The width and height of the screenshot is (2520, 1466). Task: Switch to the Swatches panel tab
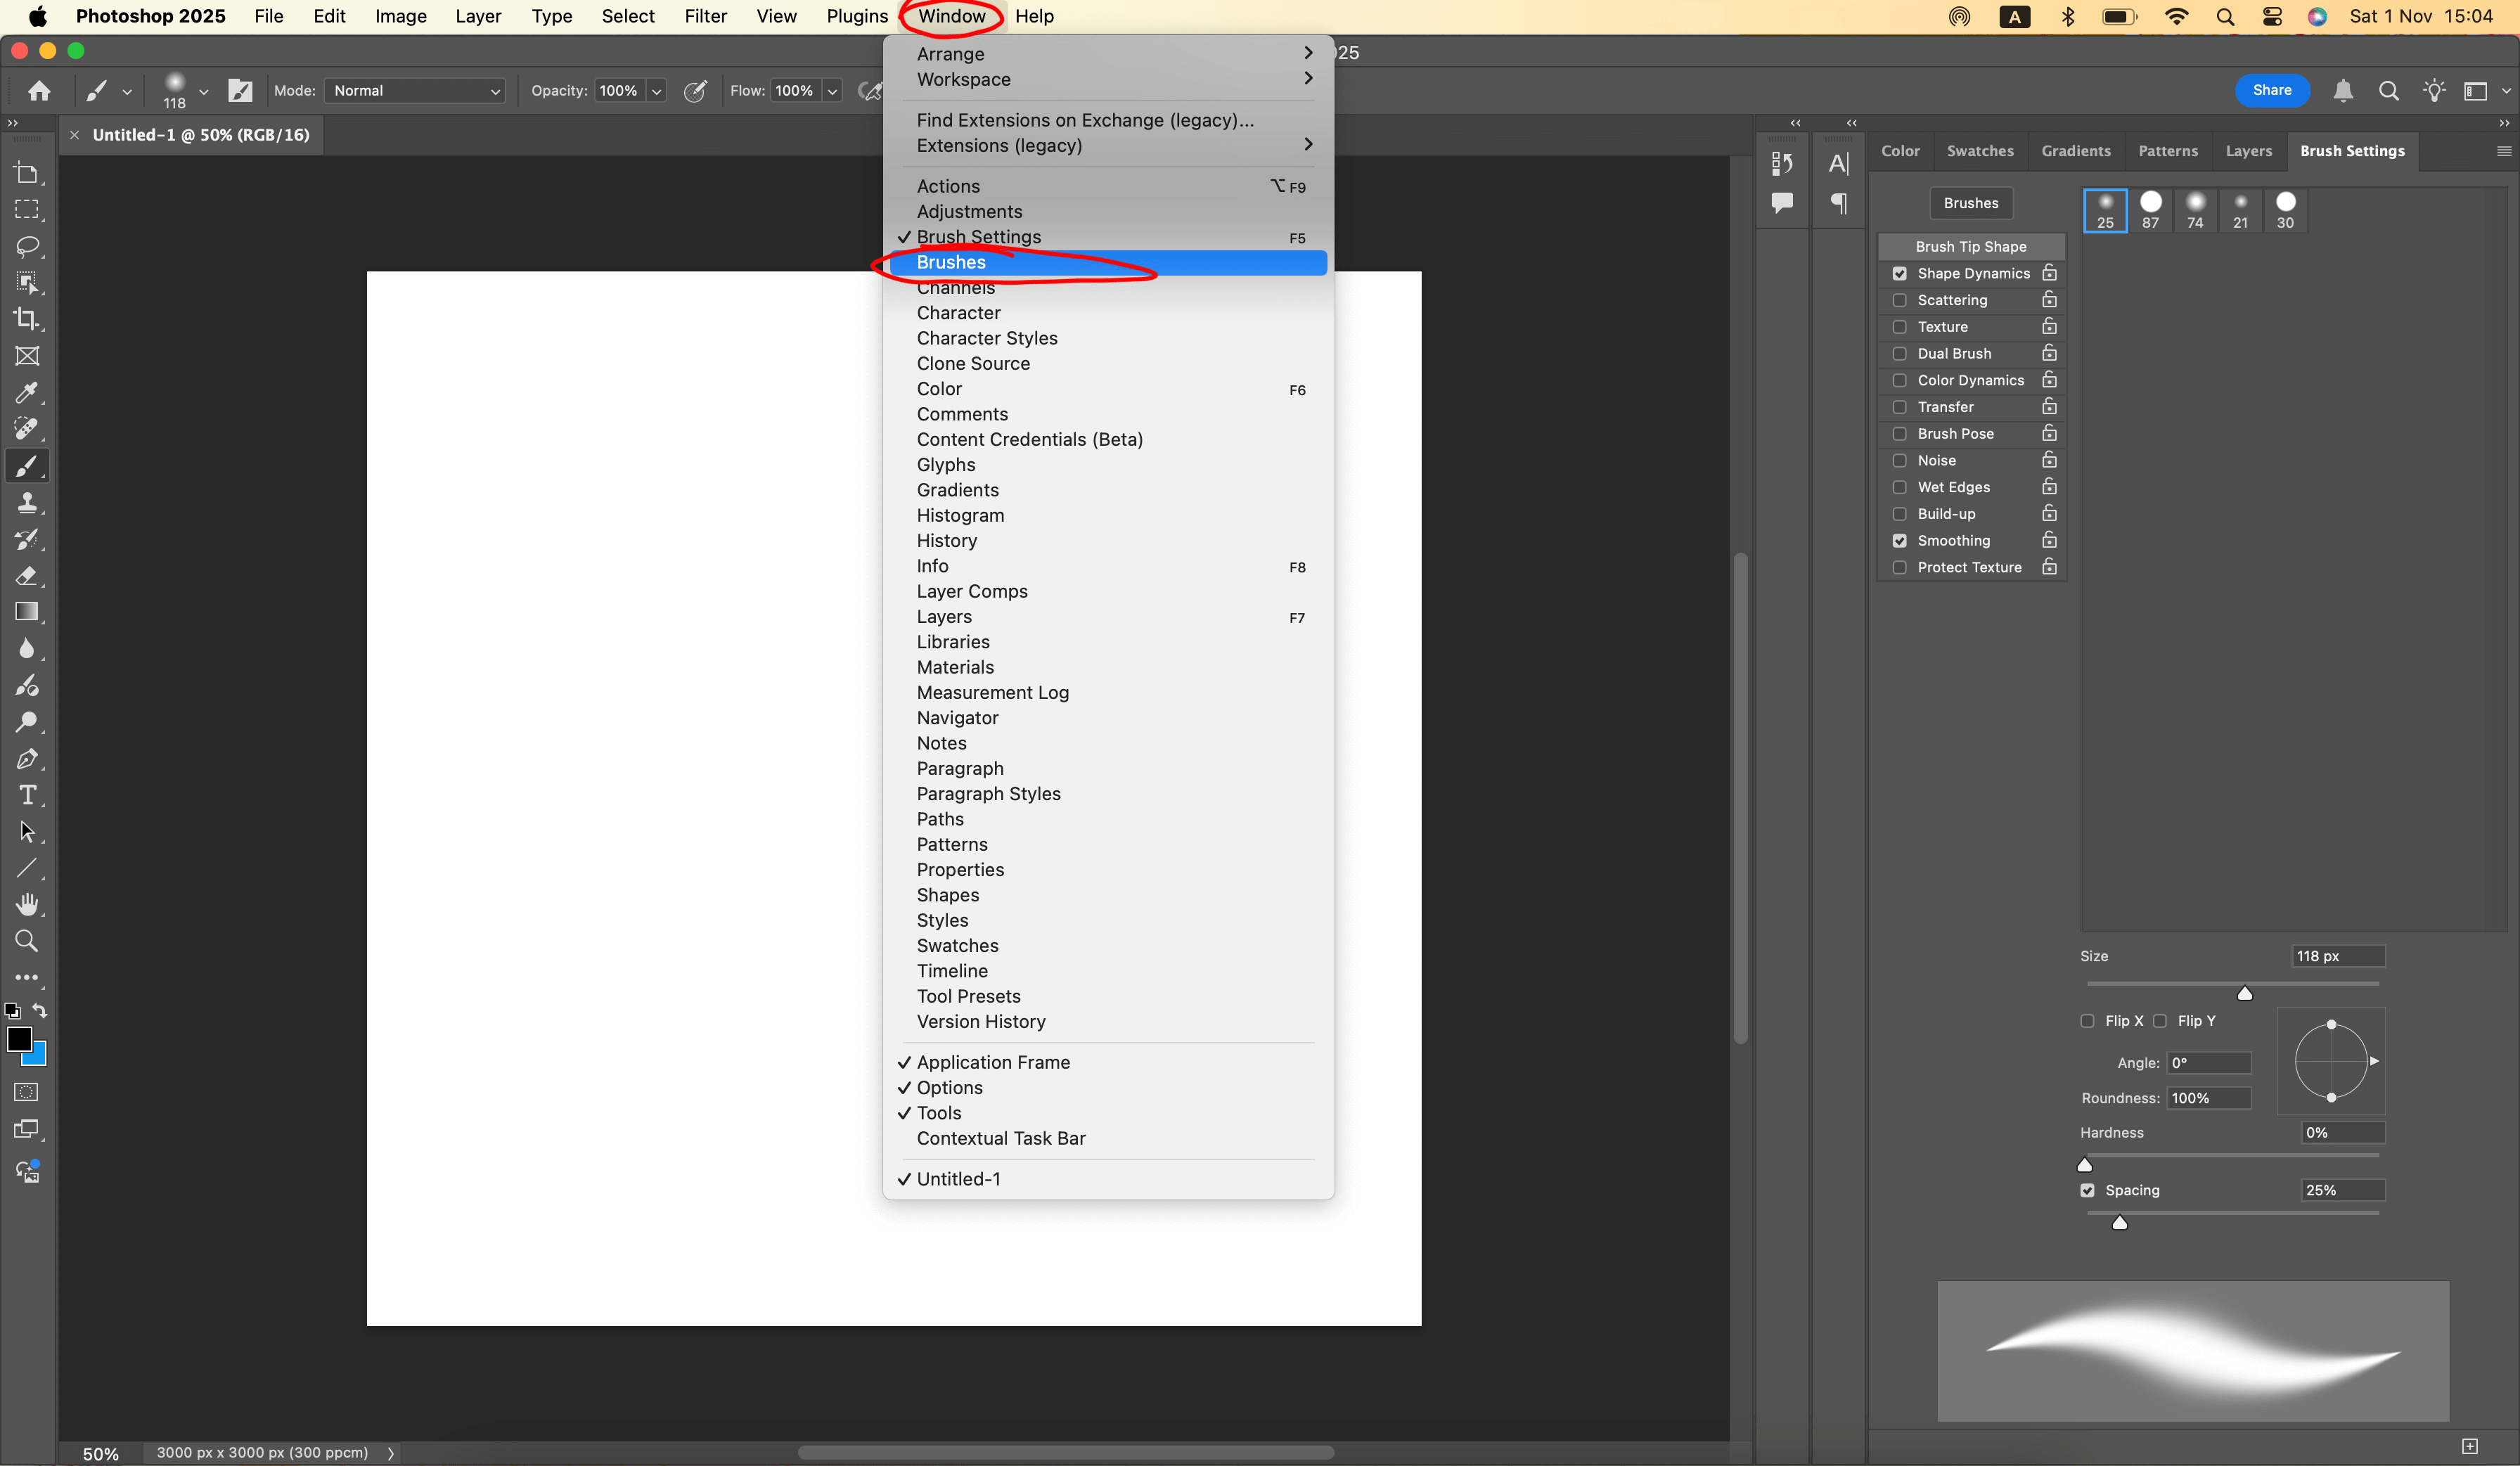pyautogui.click(x=1979, y=151)
